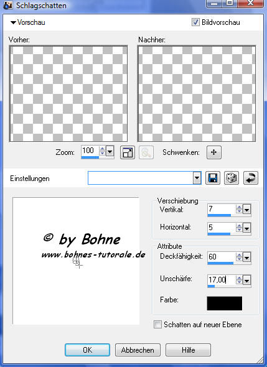This screenshot has width=267, height=367.
Task: Open the Zoom value dropdown arrow
Action: pos(110,151)
